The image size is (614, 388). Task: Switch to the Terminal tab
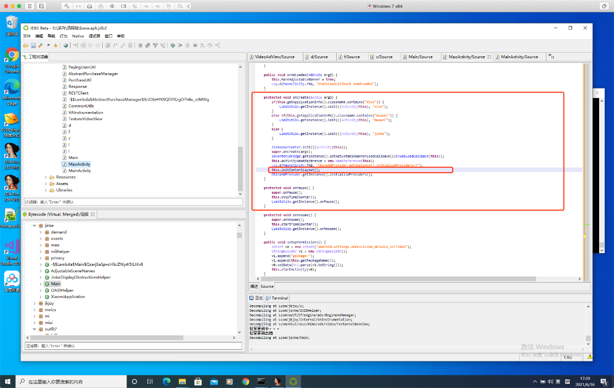[279, 298]
